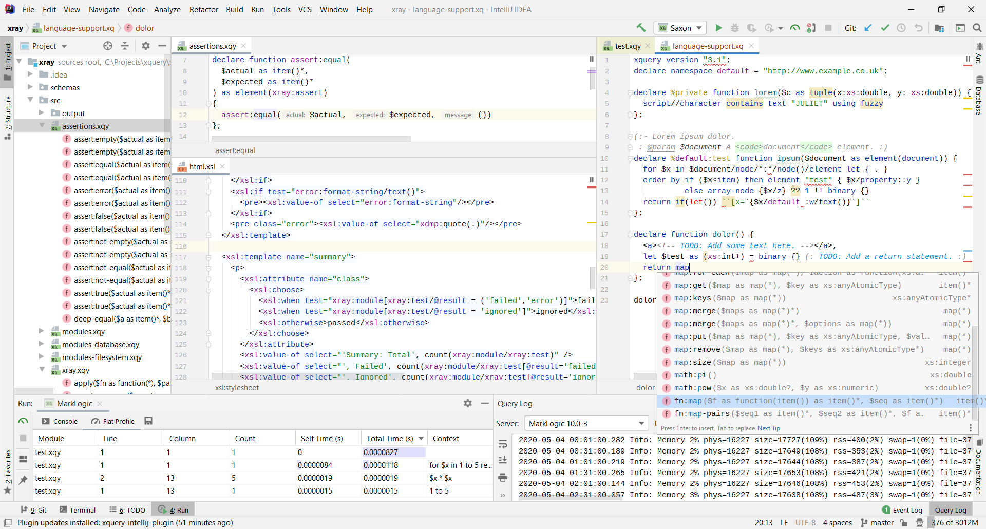The height and width of the screenshot is (529, 986).
Task: Open MarkLogic 10.0-3 server dropdown
Action: coord(586,423)
